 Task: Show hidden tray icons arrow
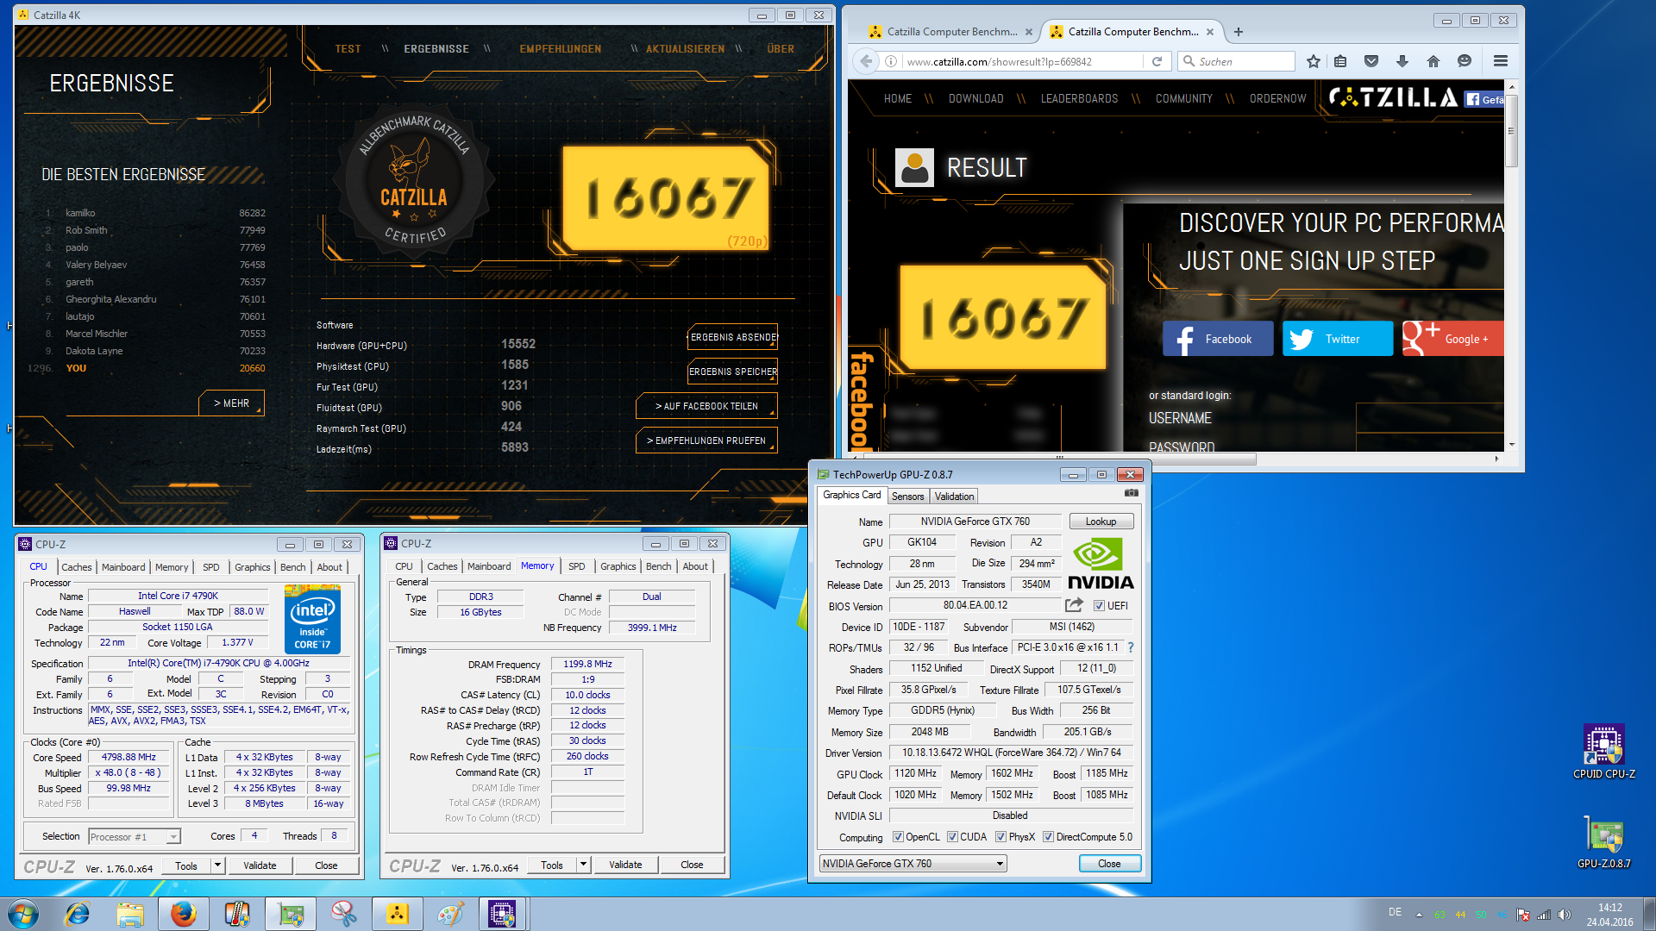click(1419, 915)
